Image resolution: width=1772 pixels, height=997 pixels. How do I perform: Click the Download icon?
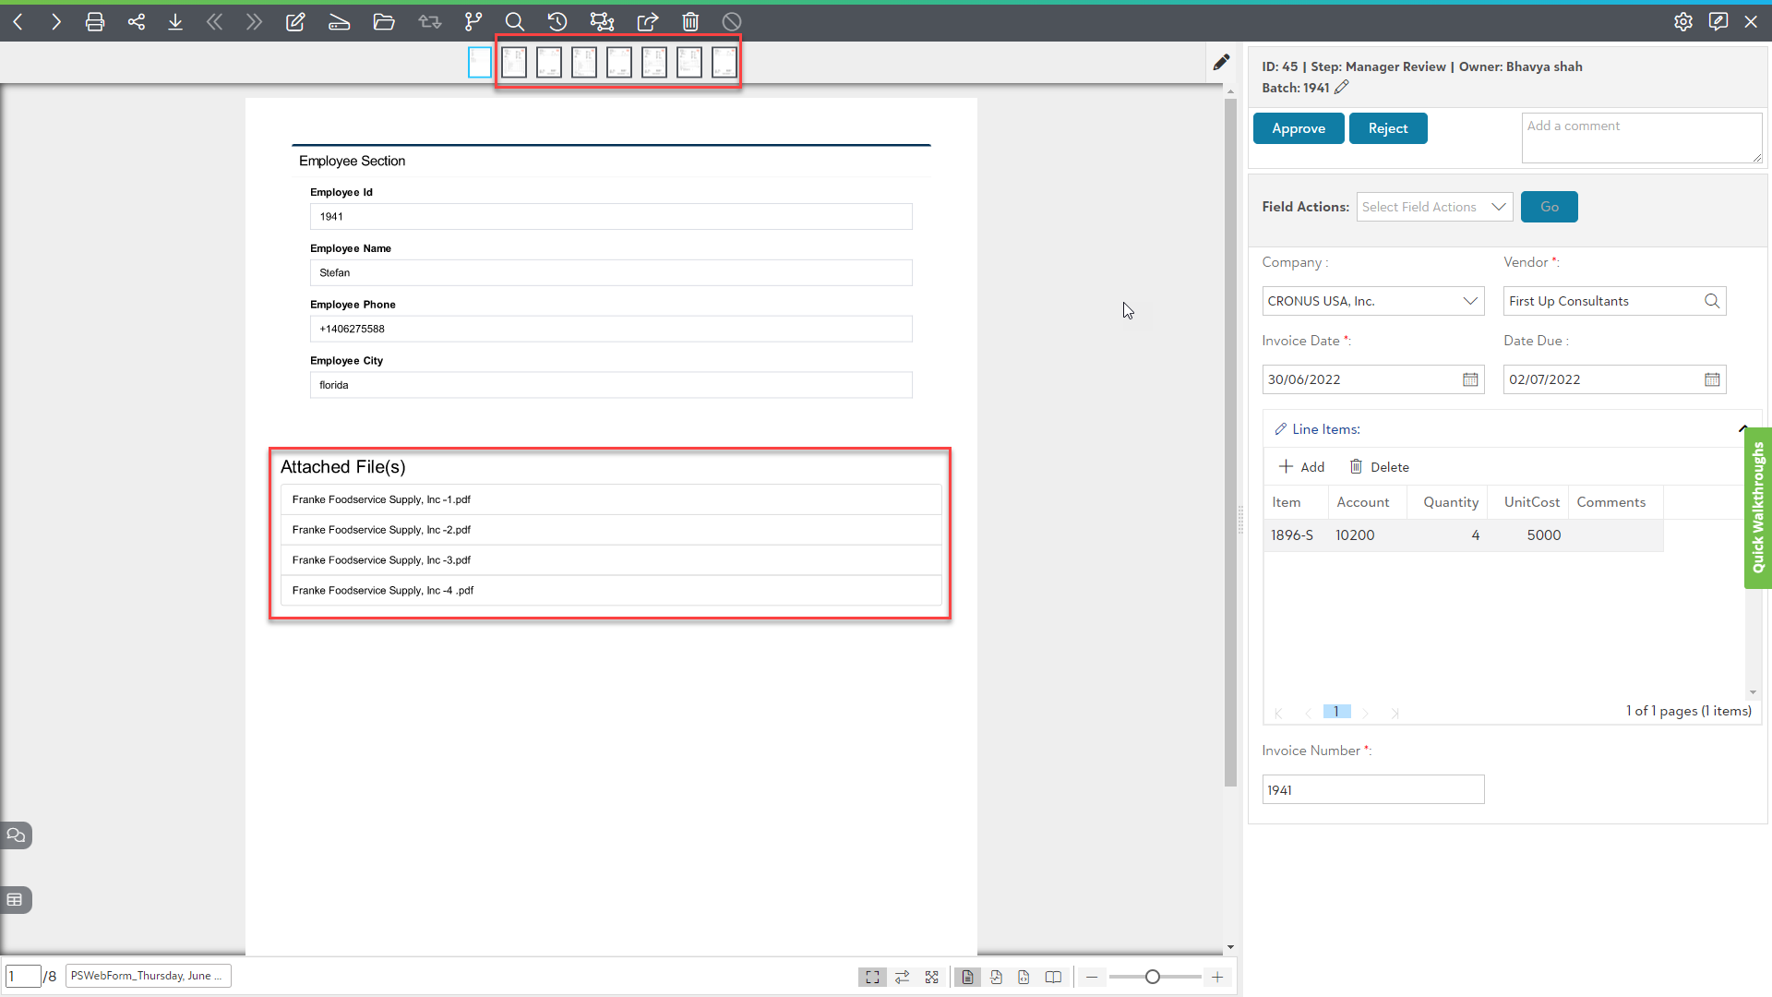coord(175,21)
